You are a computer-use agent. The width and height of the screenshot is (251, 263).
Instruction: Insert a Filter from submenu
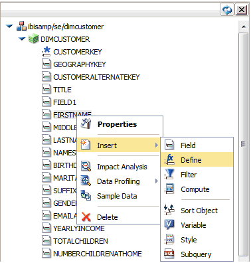click(x=197, y=175)
